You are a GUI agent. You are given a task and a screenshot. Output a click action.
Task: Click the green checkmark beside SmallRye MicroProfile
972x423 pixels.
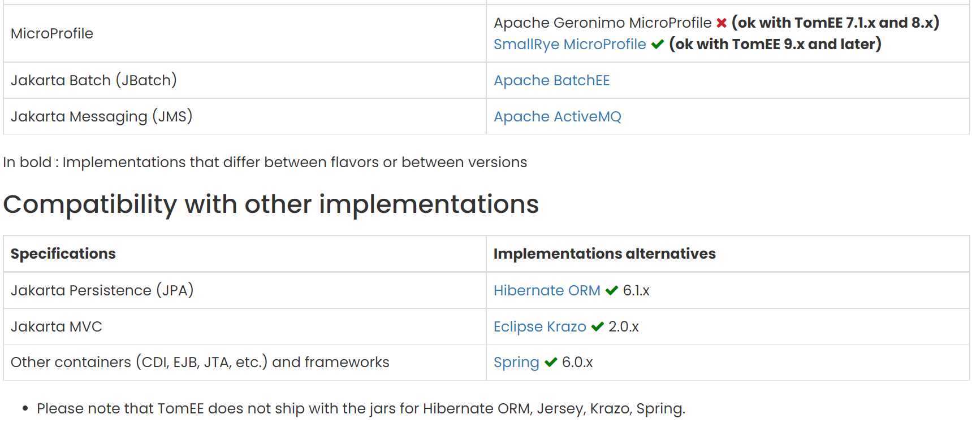tap(657, 45)
